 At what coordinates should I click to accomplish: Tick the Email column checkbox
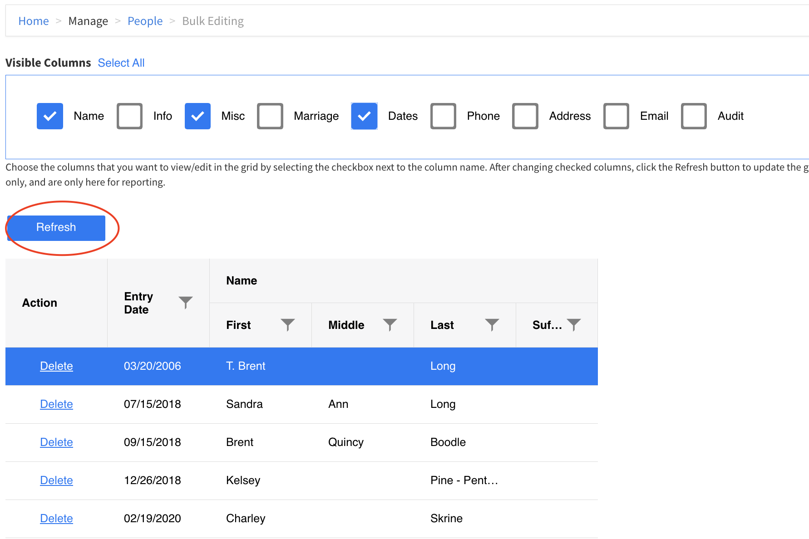[616, 116]
